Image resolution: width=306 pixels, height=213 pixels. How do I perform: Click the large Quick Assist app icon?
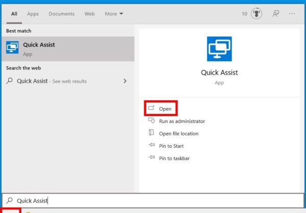219,49
